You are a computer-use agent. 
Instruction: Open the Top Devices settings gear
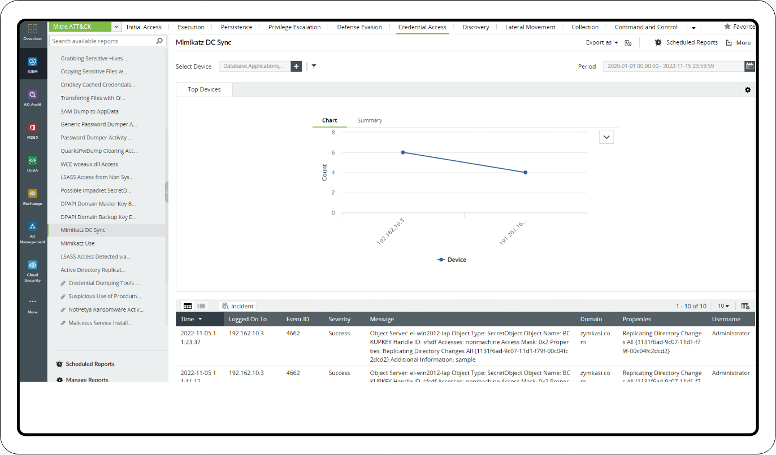[x=747, y=89]
